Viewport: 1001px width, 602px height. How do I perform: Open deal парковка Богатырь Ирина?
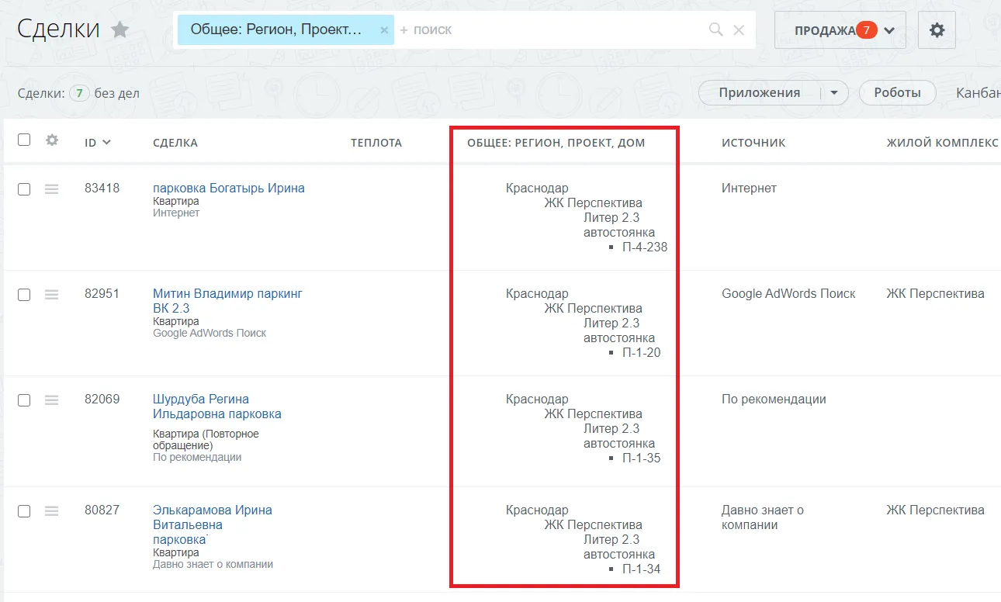pos(228,188)
